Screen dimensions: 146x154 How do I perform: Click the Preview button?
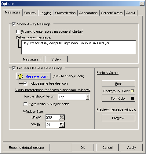[119, 118]
